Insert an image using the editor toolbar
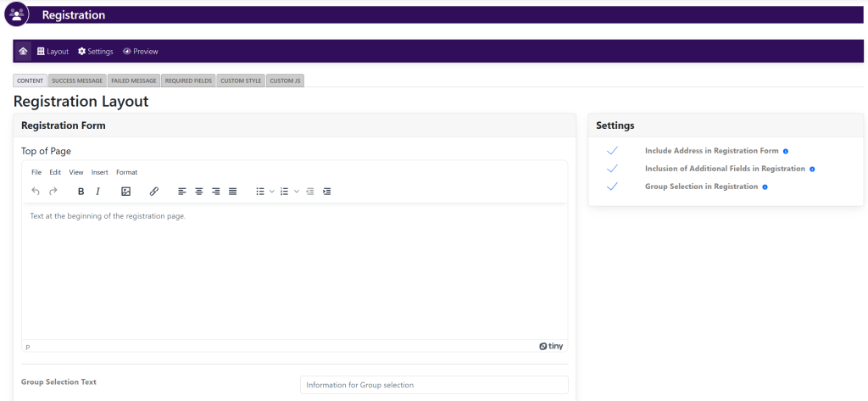The height and width of the screenshot is (401, 868). [x=125, y=192]
